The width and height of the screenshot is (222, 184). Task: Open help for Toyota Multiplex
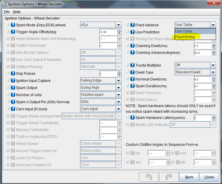(x=132, y=65)
